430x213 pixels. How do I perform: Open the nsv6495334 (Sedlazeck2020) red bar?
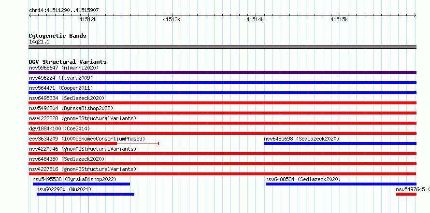pyautogui.click(x=222, y=103)
